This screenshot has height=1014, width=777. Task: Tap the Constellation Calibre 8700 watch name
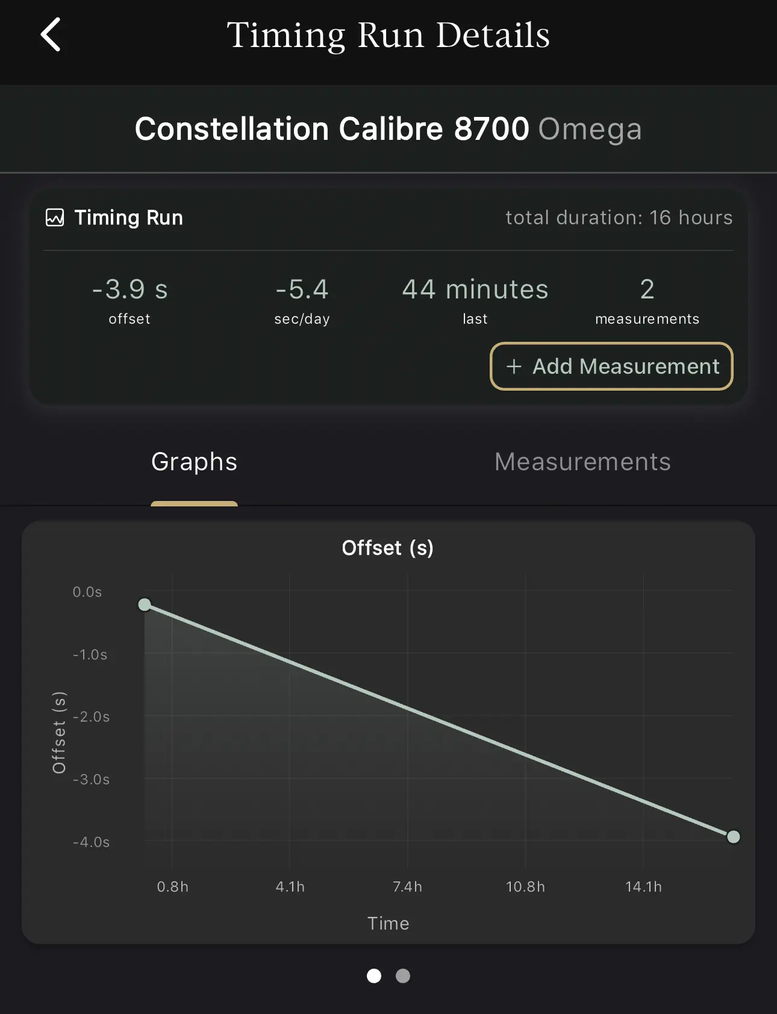332,129
